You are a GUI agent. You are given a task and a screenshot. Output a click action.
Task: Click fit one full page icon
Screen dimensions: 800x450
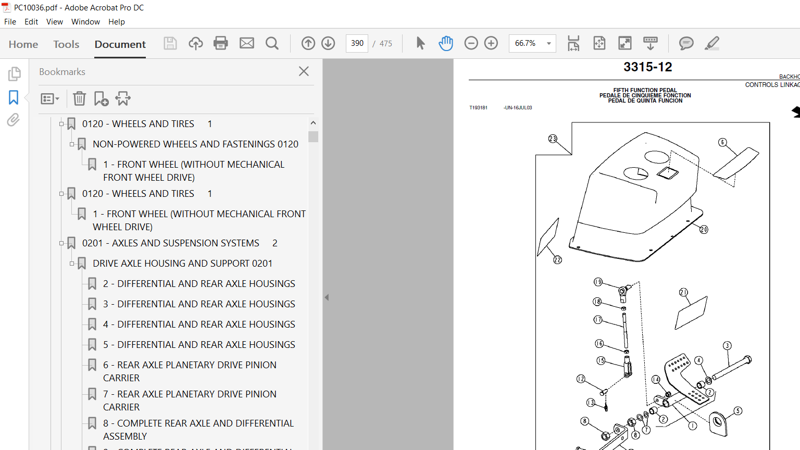[x=599, y=43]
